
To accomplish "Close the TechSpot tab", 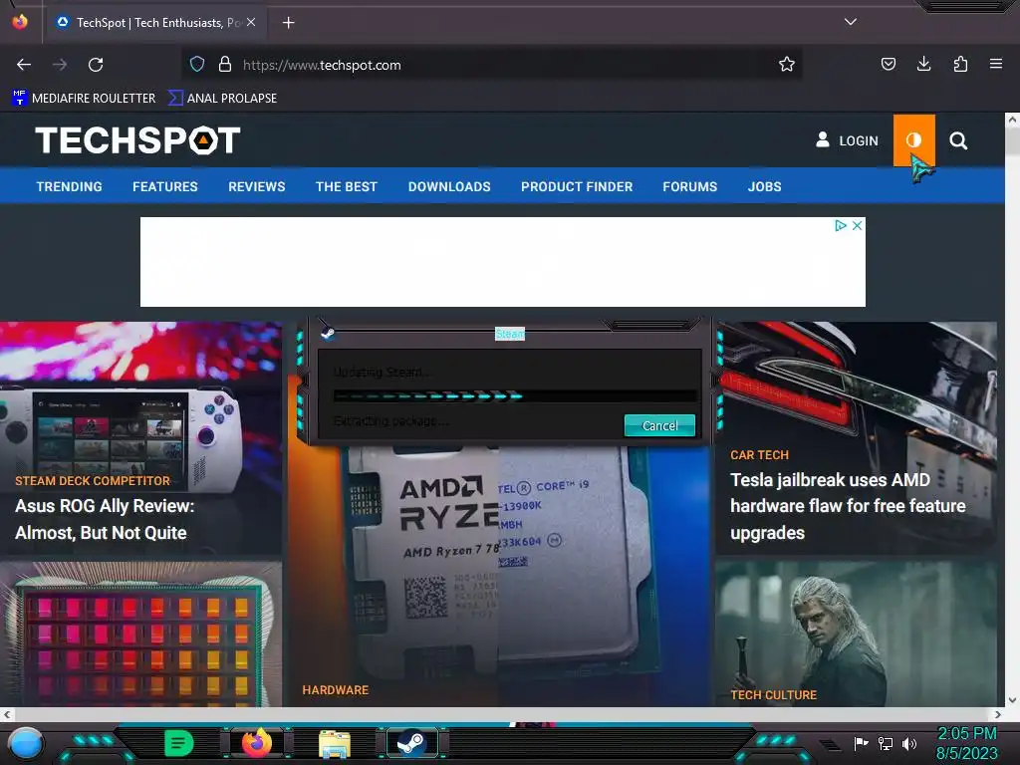I will coord(251,22).
